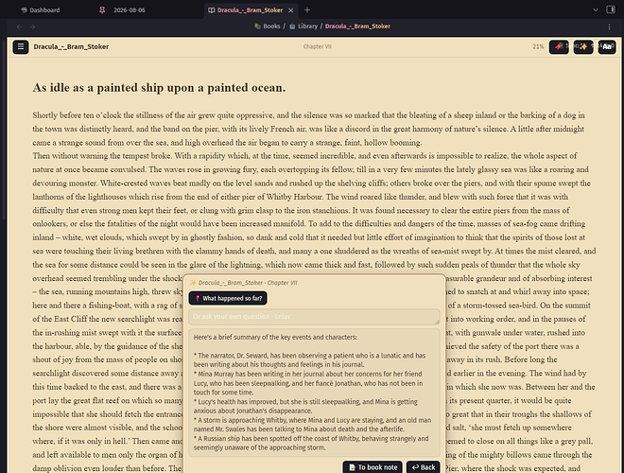Viewport: 624px width, 473px height.
Task: Click the summary line about a Russian ship
Action: tap(311, 443)
